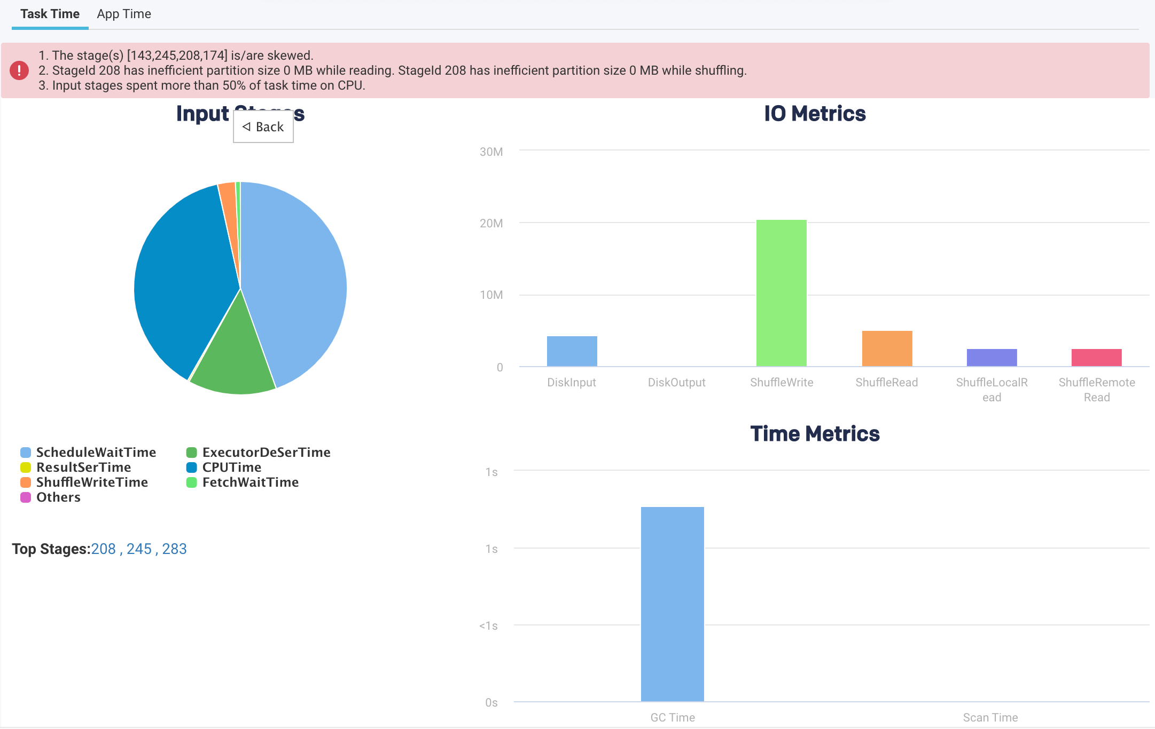This screenshot has height=729, width=1155.
Task: Click the red error alert icon
Action: 19,70
